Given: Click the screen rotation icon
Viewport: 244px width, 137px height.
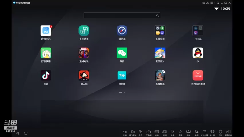Looking at the screenshot, I should [x=228, y=133].
